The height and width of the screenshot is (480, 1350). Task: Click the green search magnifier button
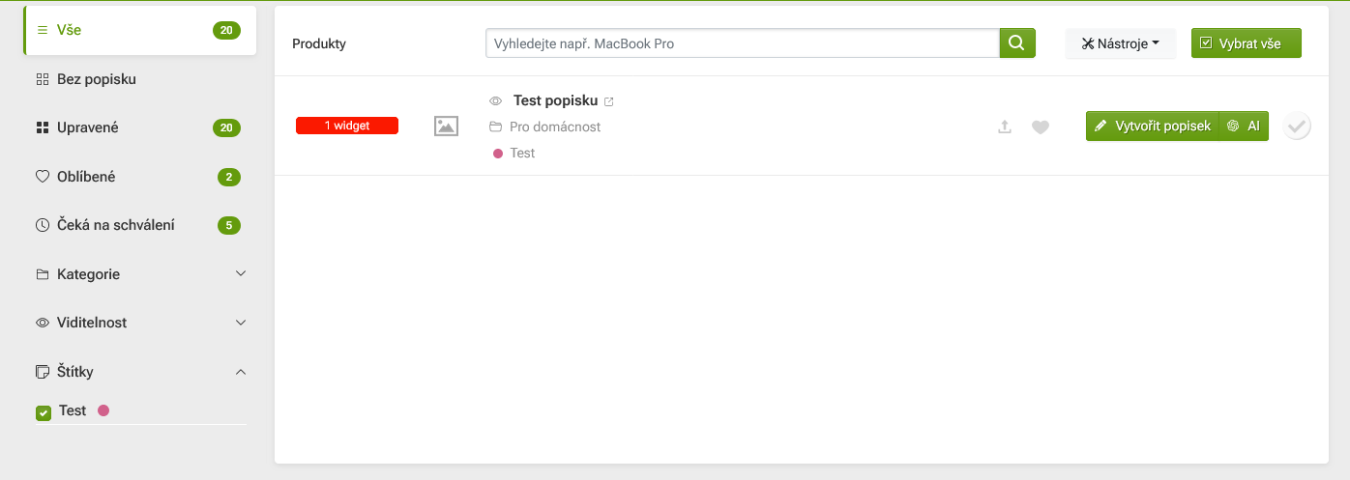coord(1016,43)
